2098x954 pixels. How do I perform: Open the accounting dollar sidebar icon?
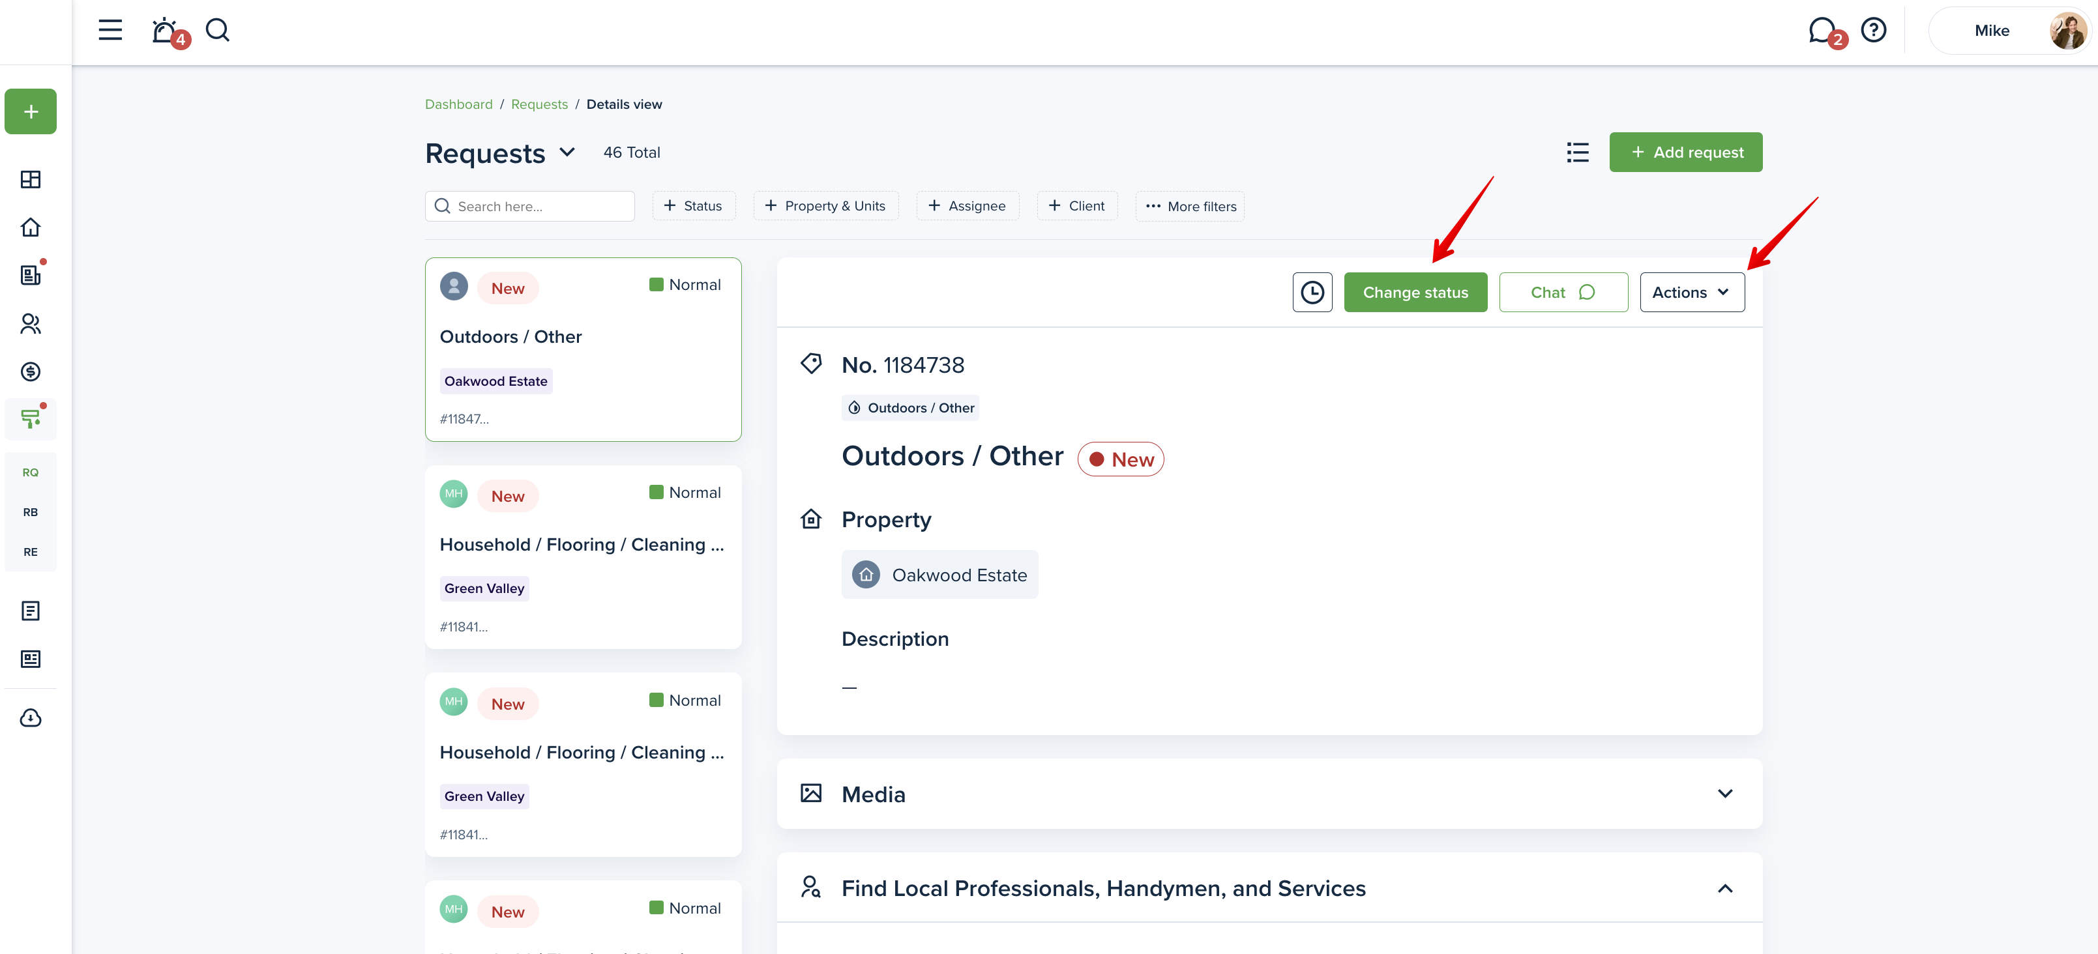(x=31, y=372)
